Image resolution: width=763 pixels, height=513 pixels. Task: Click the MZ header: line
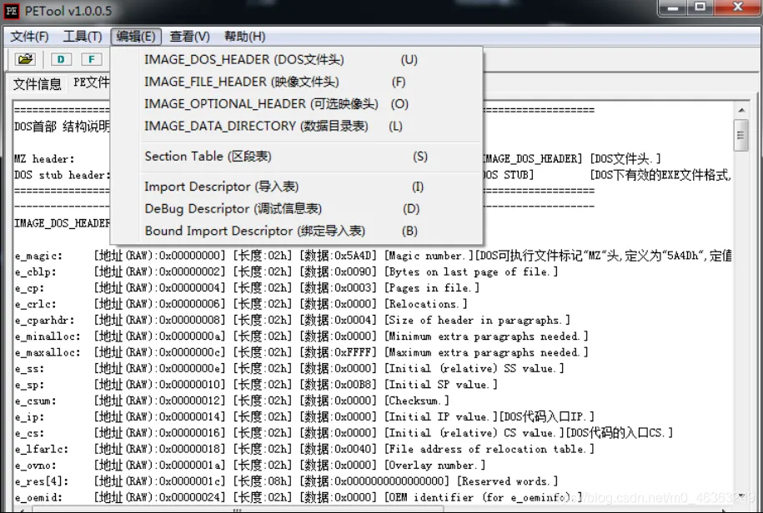(x=44, y=159)
